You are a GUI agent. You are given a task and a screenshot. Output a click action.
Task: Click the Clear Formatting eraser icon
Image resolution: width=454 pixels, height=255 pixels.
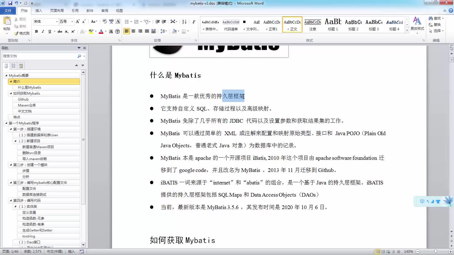tap(104, 22)
